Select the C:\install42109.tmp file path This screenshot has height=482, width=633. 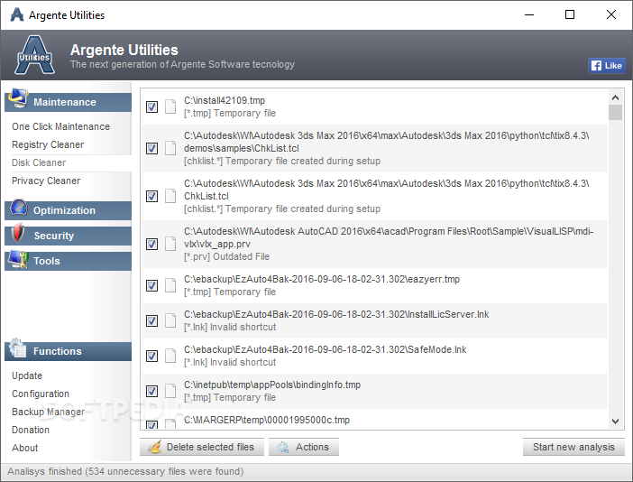coord(225,100)
